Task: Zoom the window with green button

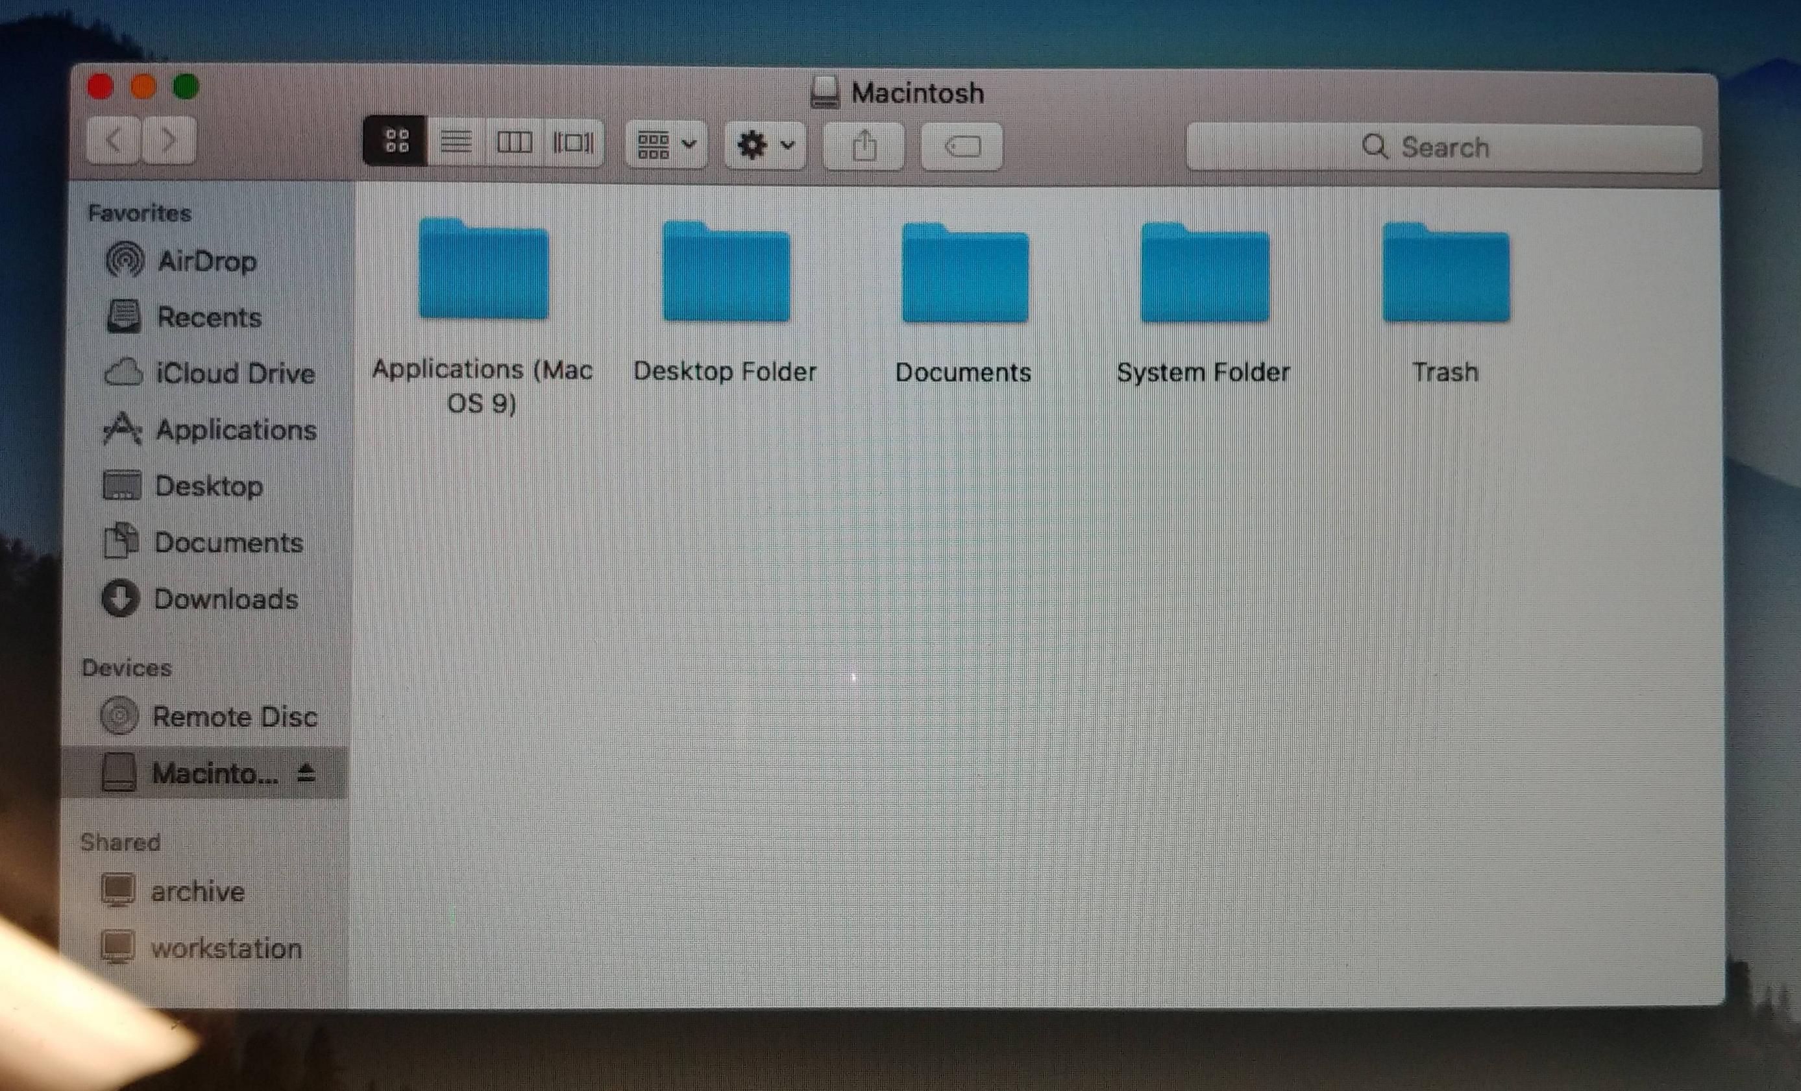Action: [186, 86]
